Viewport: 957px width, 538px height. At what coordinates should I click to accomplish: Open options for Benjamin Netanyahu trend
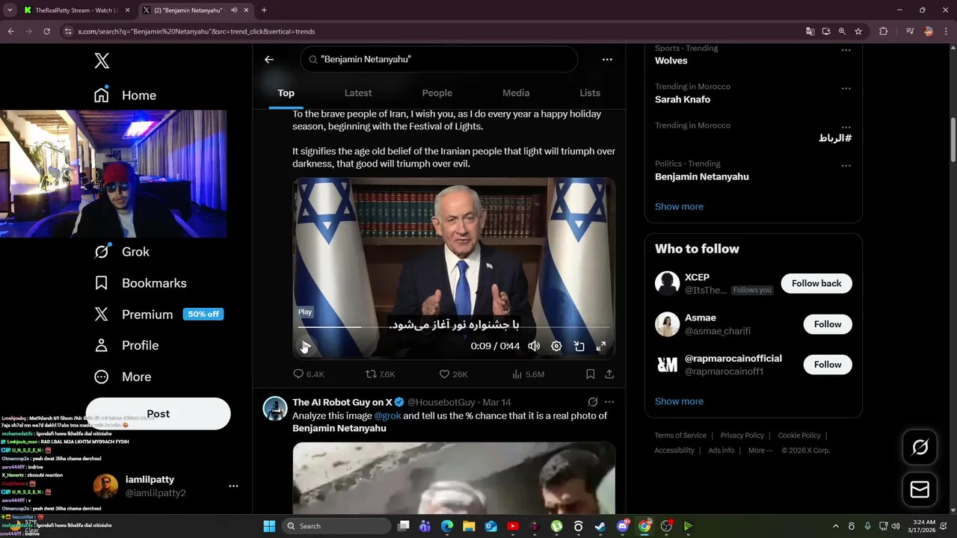tap(846, 165)
